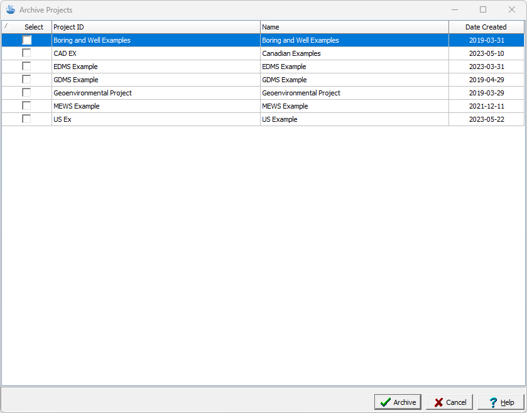Image resolution: width=527 pixels, height=413 pixels.
Task: Tick the CAD EX project checkbox
Action: (26, 53)
